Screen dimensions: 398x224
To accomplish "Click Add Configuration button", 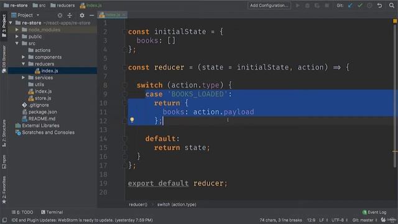I will tap(269, 6).
